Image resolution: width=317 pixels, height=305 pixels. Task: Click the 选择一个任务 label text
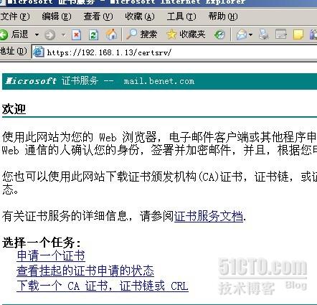(x=42, y=243)
